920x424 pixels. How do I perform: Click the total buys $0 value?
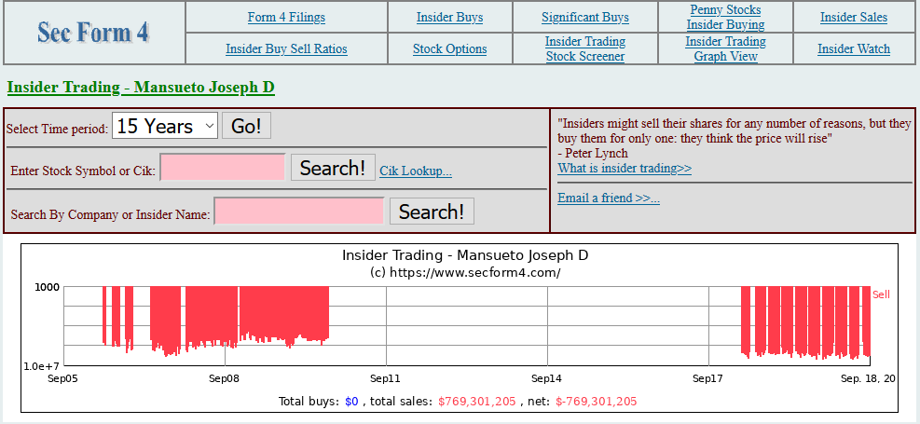tap(351, 402)
